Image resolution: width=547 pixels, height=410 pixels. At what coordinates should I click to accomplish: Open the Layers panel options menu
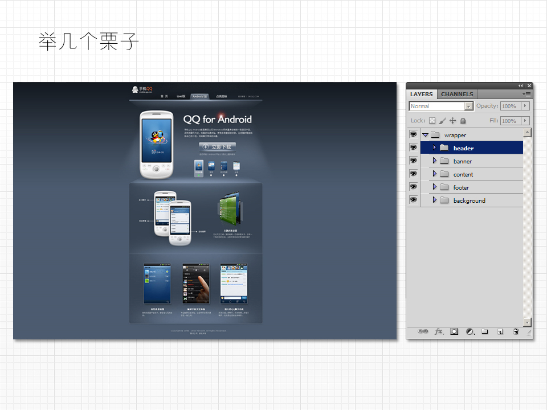pyautogui.click(x=527, y=94)
